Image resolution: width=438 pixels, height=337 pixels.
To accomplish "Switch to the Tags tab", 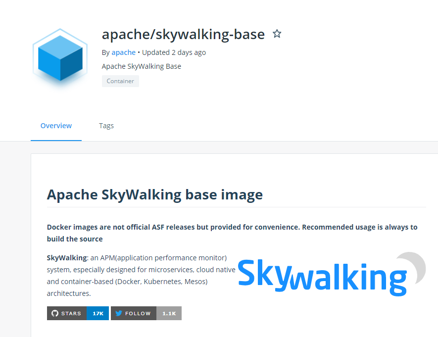I will point(106,126).
